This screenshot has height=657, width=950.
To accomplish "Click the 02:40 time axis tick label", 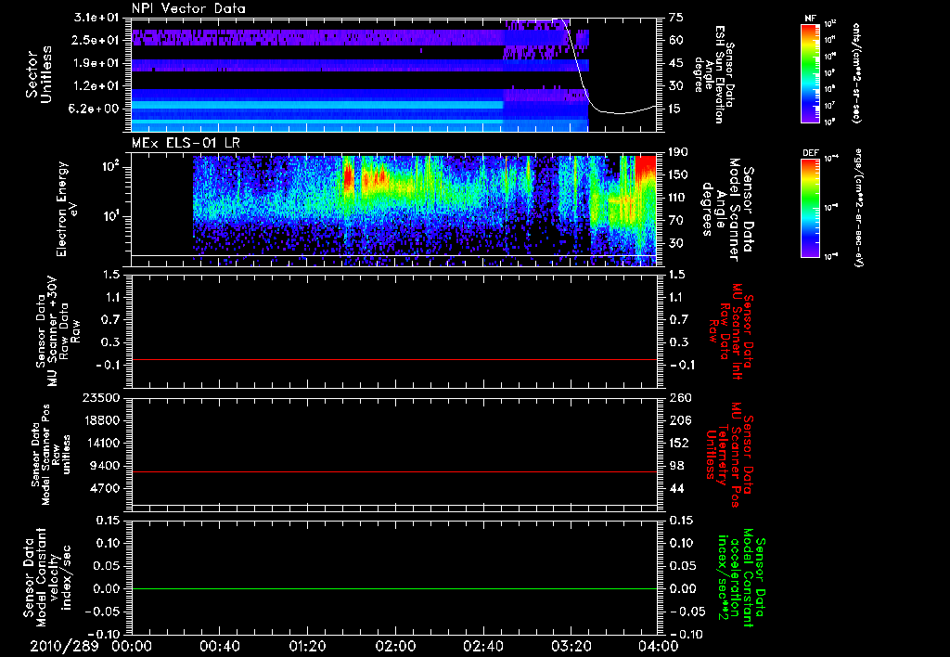I will coord(482,646).
